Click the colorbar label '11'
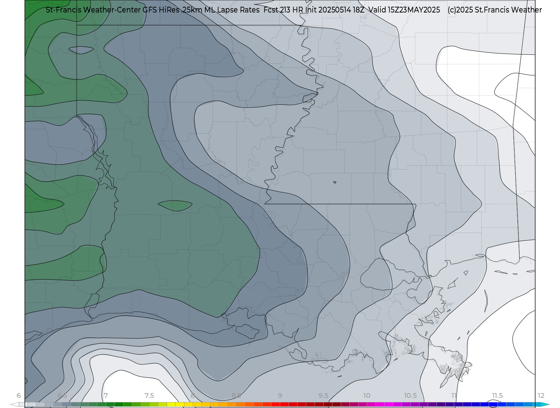Screen dimensions: 560x408 [454, 395]
